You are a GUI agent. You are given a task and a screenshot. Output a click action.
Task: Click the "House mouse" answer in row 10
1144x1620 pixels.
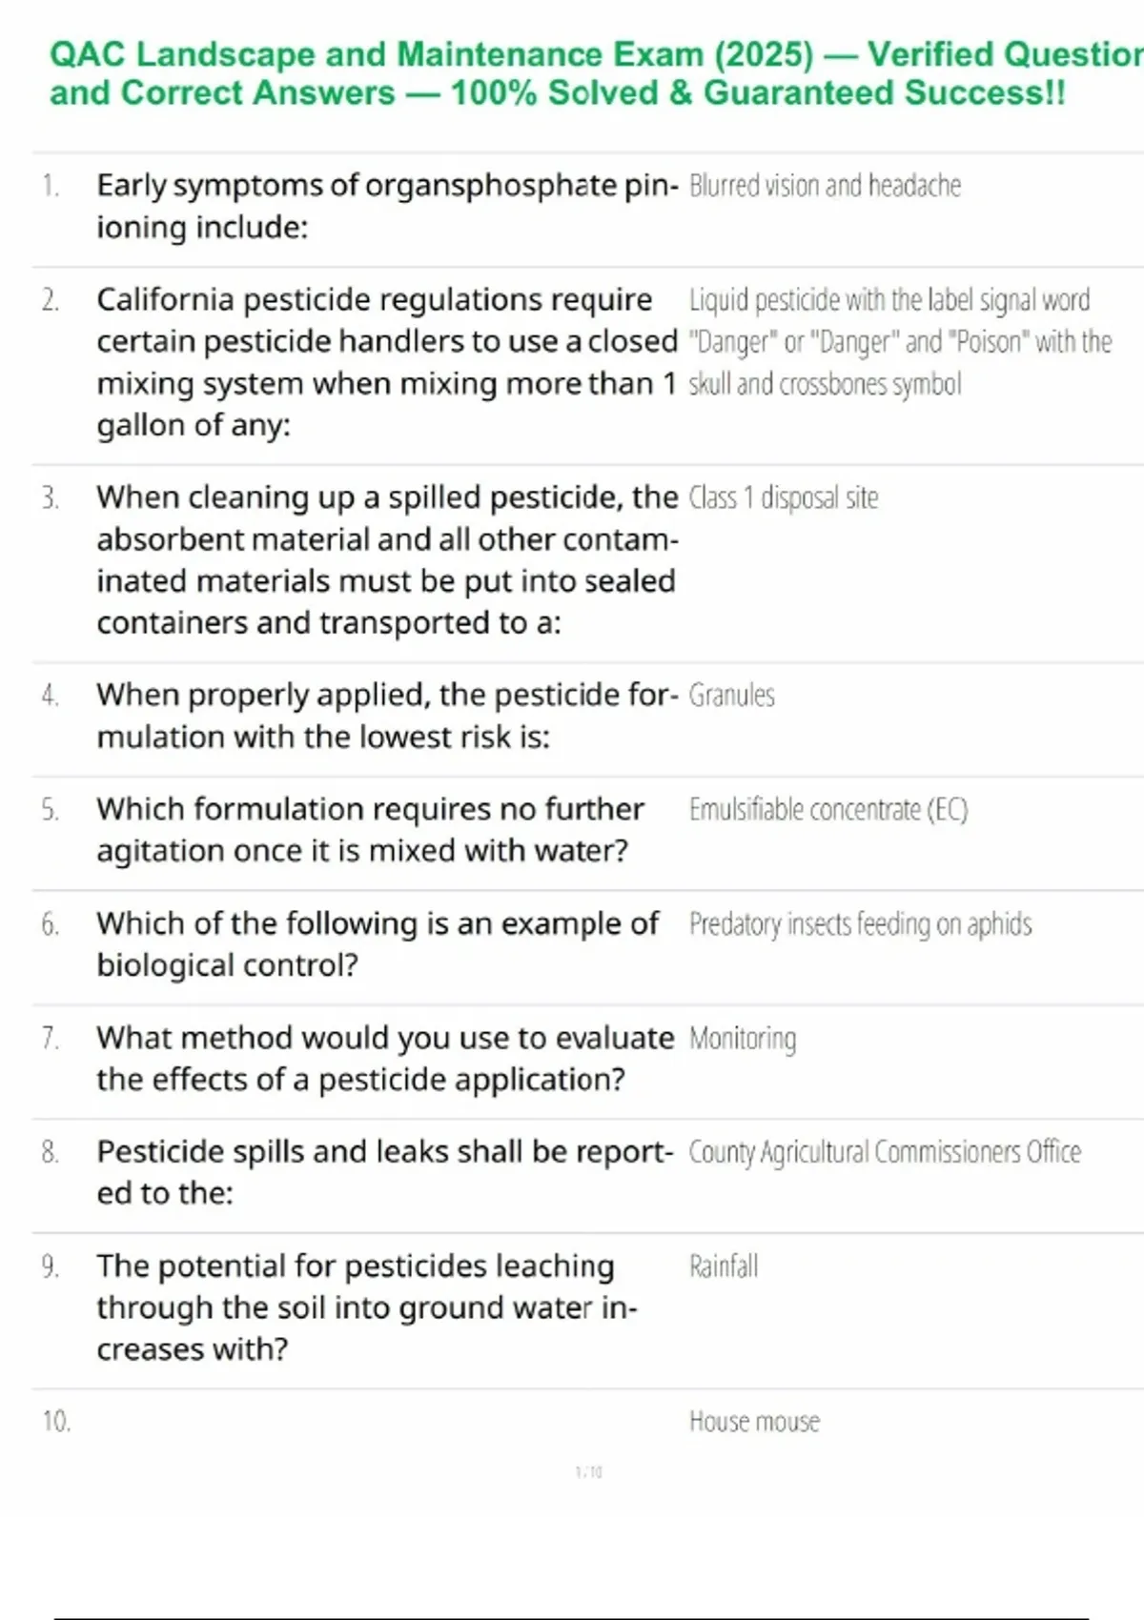point(754,1422)
